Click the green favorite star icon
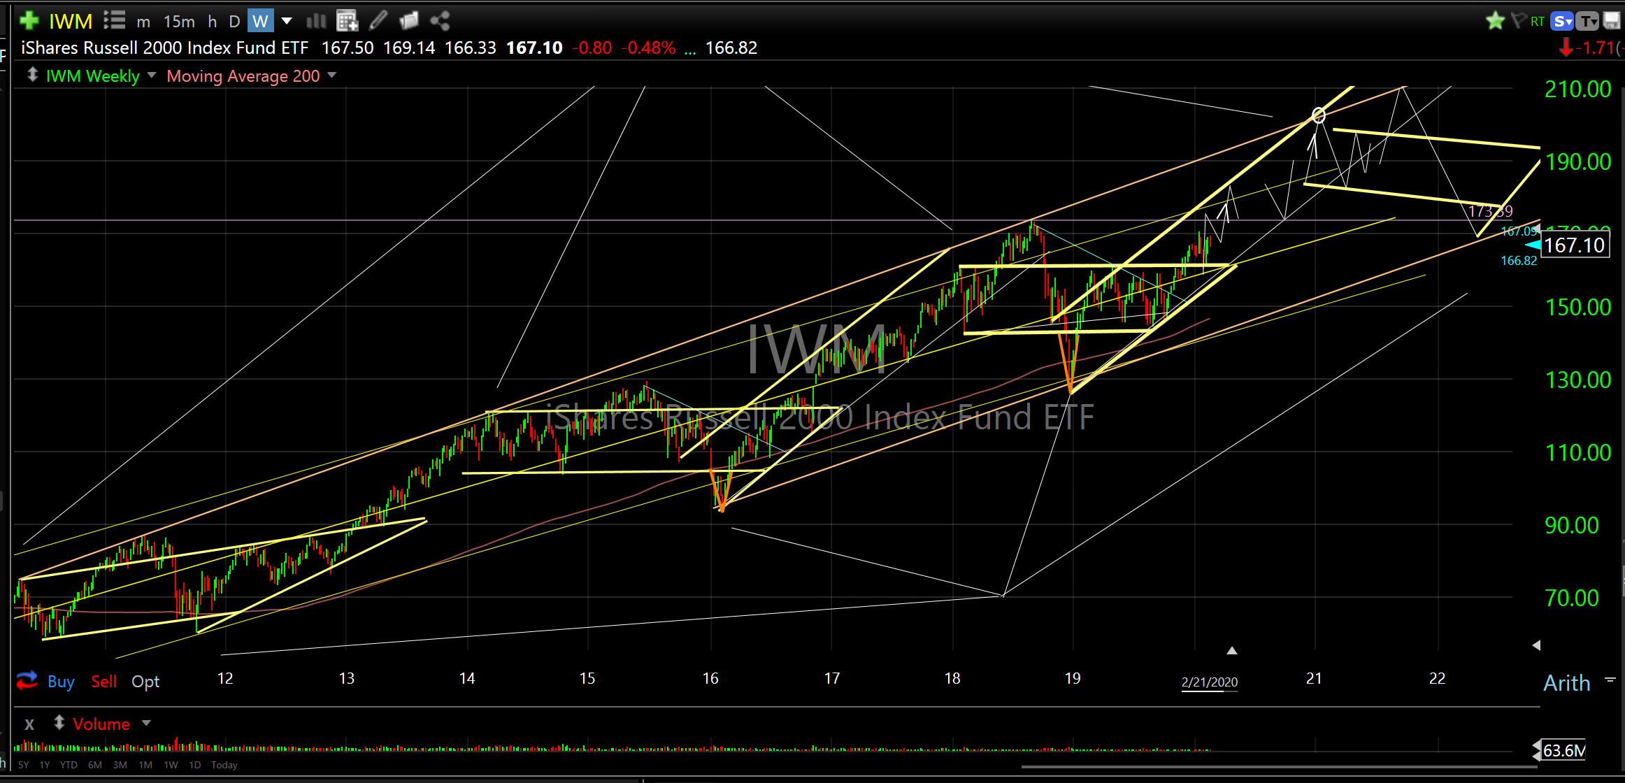Viewport: 1625px width, 783px height. point(1495,21)
